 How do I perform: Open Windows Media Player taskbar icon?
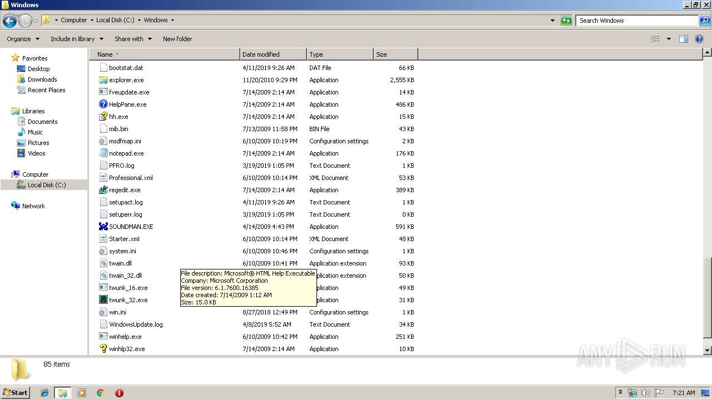[82, 393]
